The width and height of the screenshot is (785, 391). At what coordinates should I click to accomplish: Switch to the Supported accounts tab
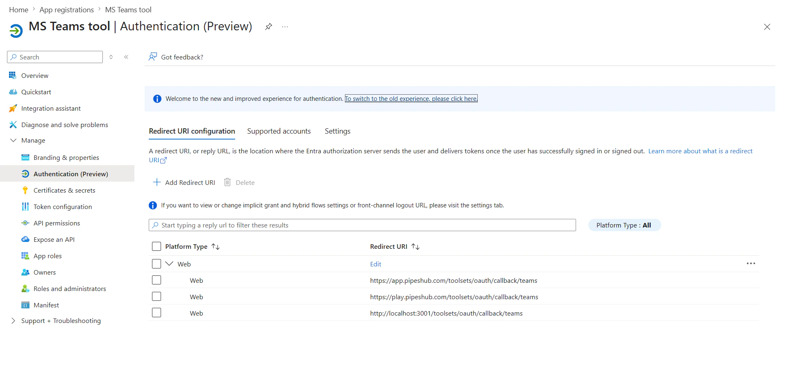point(279,131)
